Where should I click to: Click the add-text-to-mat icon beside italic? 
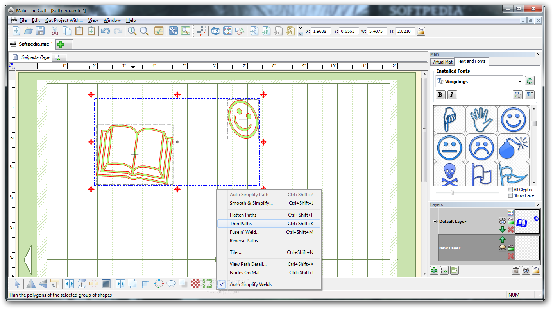click(x=517, y=94)
